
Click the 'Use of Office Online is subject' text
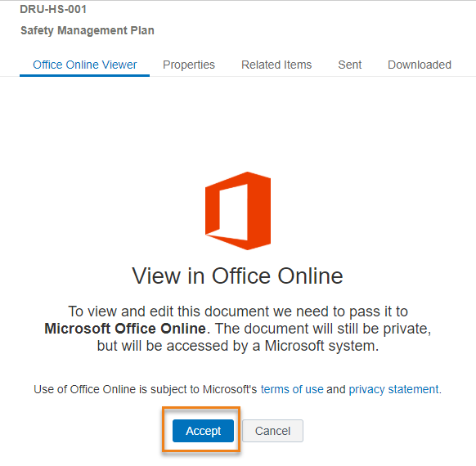coord(145,389)
